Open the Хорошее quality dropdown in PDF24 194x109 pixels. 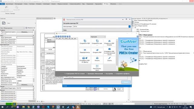click(98, 37)
